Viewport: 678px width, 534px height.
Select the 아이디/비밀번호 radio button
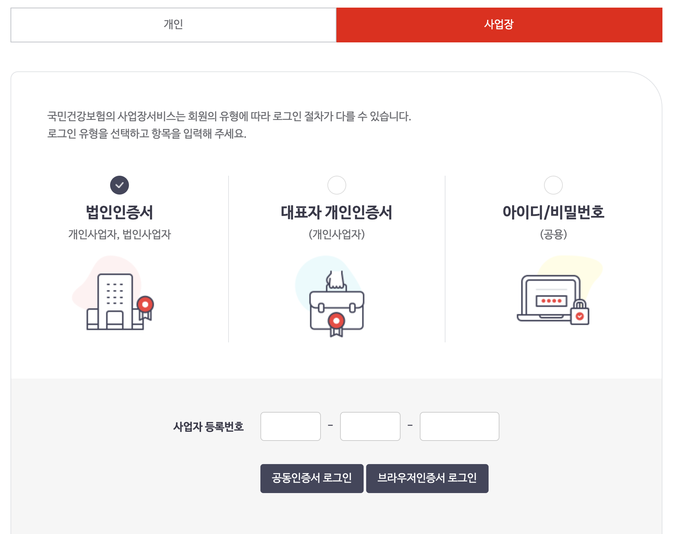tap(553, 185)
